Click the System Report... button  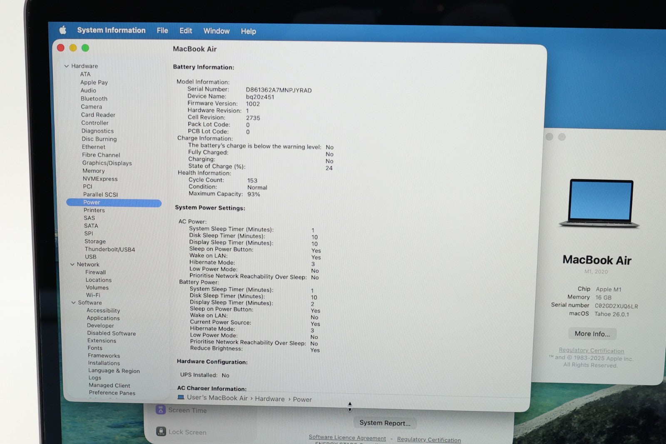(x=385, y=423)
